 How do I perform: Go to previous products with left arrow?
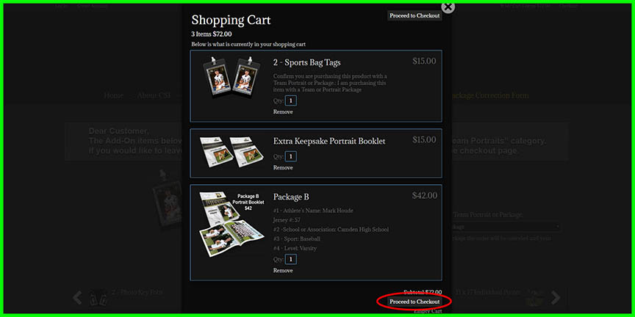coord(77,298)
